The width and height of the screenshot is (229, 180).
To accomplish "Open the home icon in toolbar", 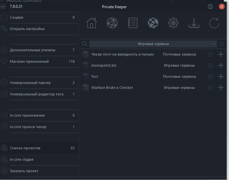I will [92, 23].
